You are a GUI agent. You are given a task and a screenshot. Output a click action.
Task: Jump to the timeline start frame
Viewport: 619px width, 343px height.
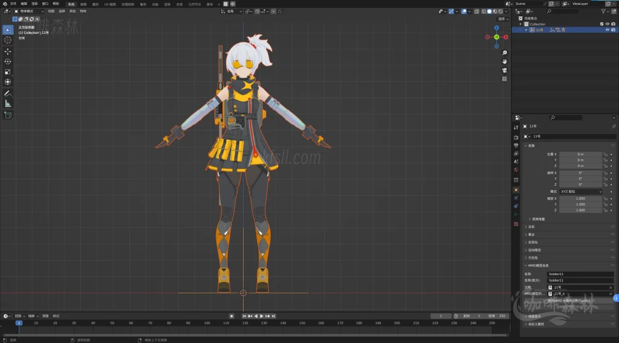click(x=244, y=316)
